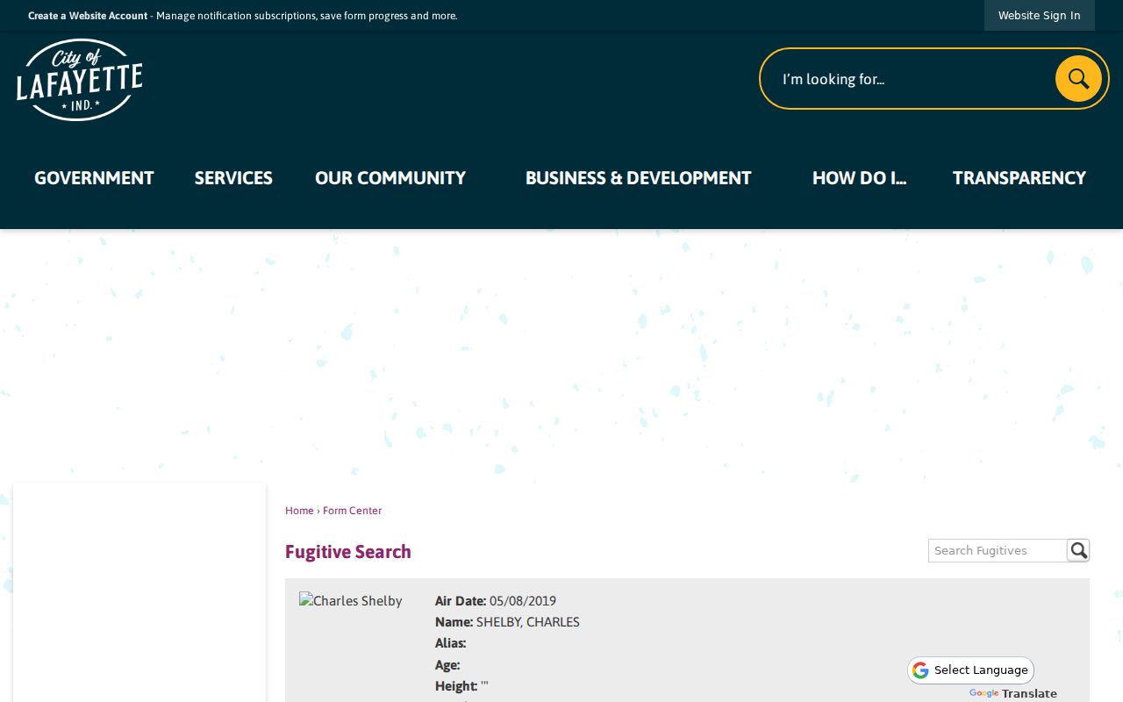Click the Google icon in language selector
The height and width of the screenshot is (702, 1123).
(920, 670)
